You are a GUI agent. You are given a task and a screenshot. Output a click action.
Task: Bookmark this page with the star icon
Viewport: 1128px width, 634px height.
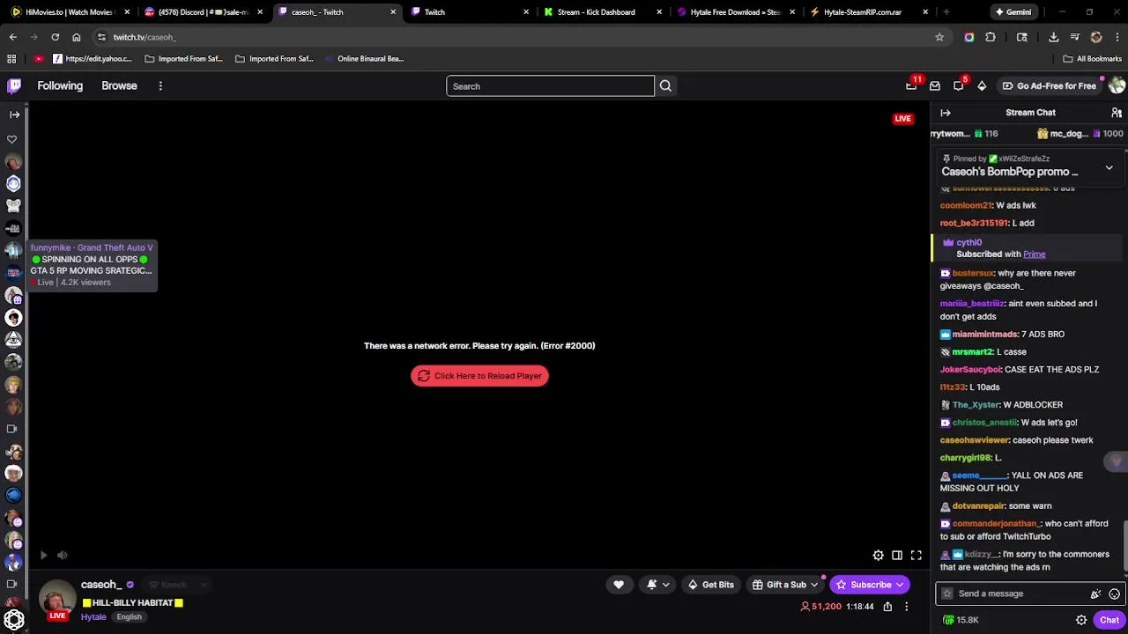coord(939,37)
